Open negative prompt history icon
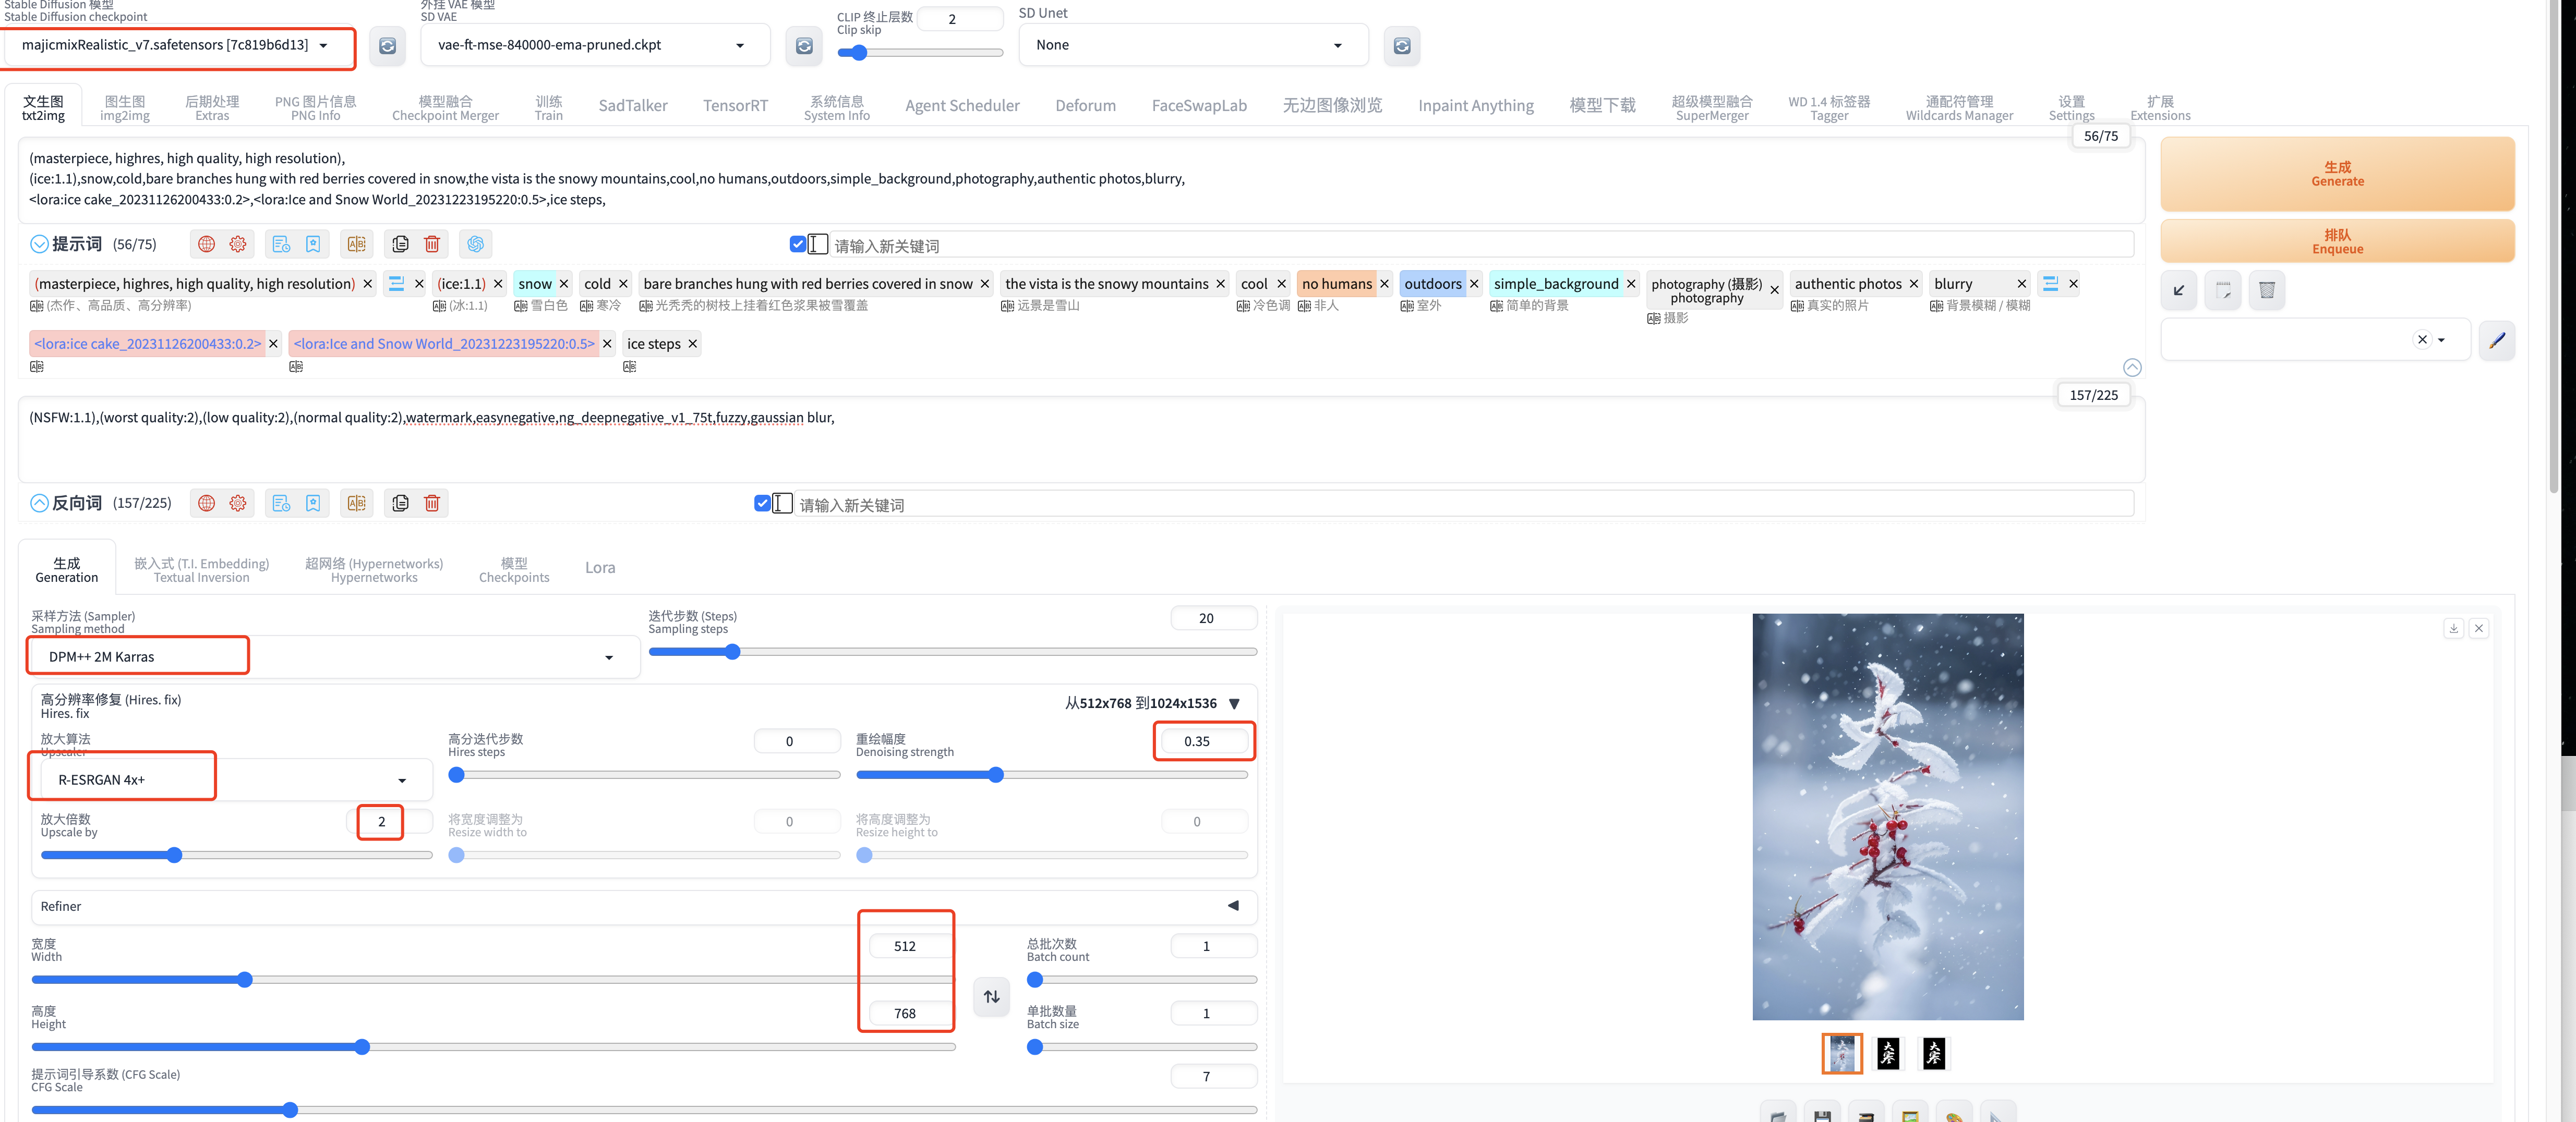This screenshot has height=1122, width=2576. pos(281,503)
